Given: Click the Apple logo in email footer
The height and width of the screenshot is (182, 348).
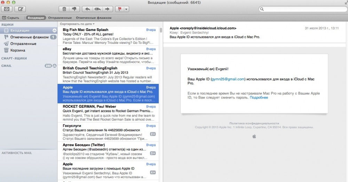Looking at the screenshot, I should coord(254,136).
